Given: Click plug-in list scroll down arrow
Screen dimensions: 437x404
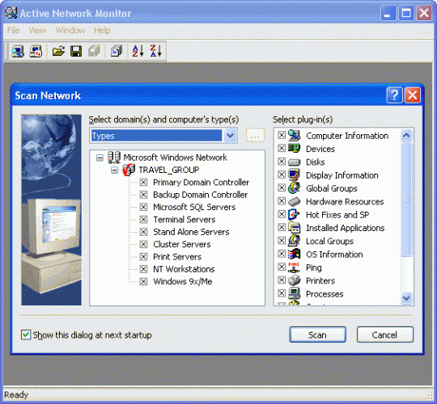Looking at the screenshot, I should [x=406, y=298].
